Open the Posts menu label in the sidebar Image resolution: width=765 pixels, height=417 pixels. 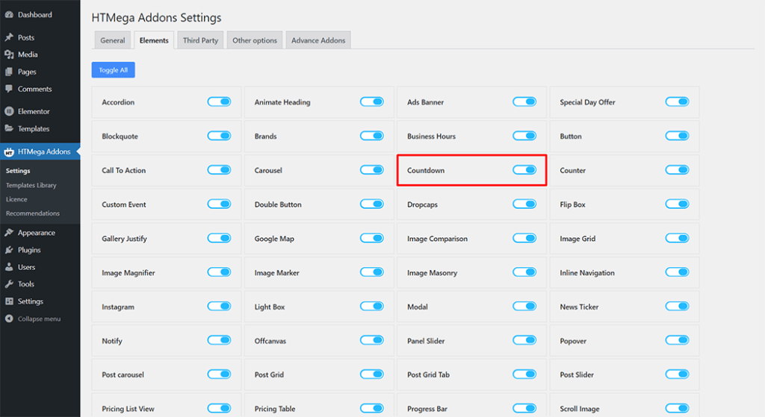tap(26, 37)
